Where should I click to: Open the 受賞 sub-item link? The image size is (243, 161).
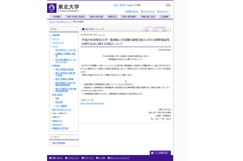coord(57,98)
